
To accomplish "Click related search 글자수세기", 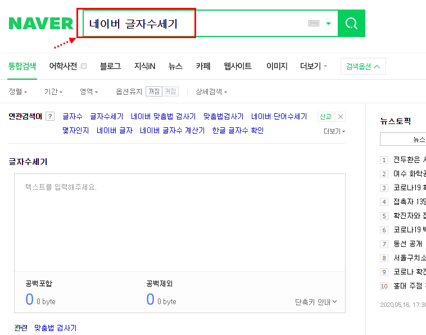I will pyautogui.click(x=107, y=116).
